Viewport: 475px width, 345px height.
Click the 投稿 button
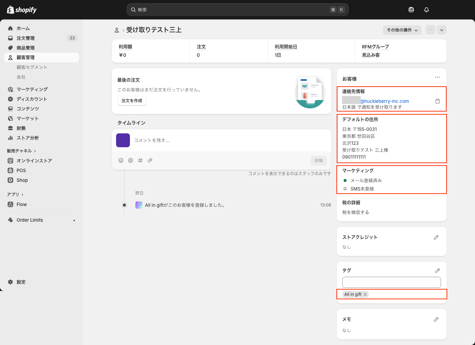tap(319, 160)
